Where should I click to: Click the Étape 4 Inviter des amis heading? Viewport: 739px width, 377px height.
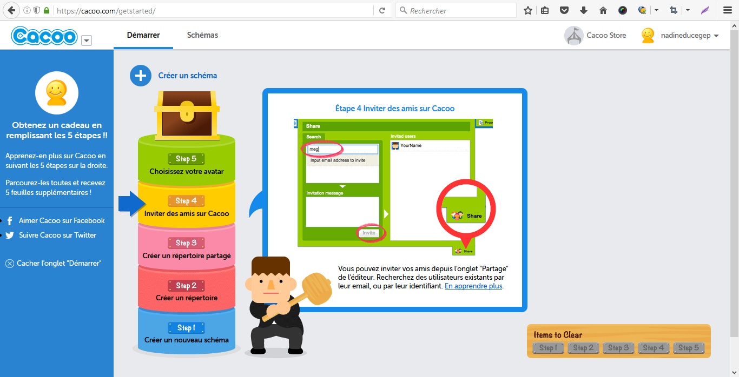[x=395, y=109]
